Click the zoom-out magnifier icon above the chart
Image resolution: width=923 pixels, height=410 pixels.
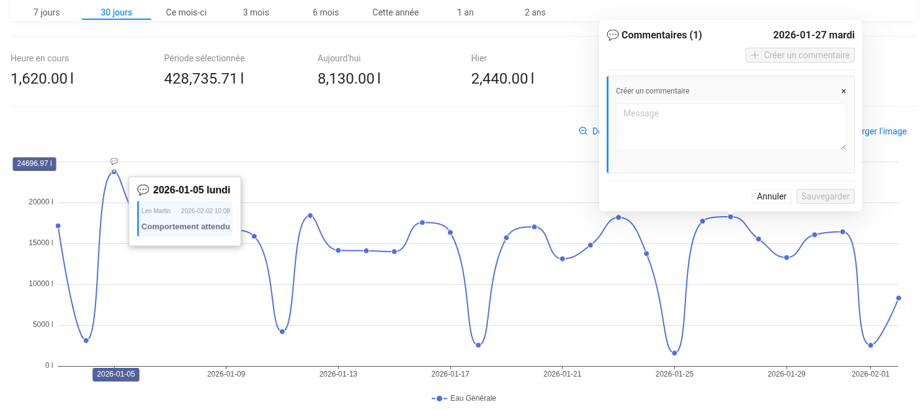[583, 131]
